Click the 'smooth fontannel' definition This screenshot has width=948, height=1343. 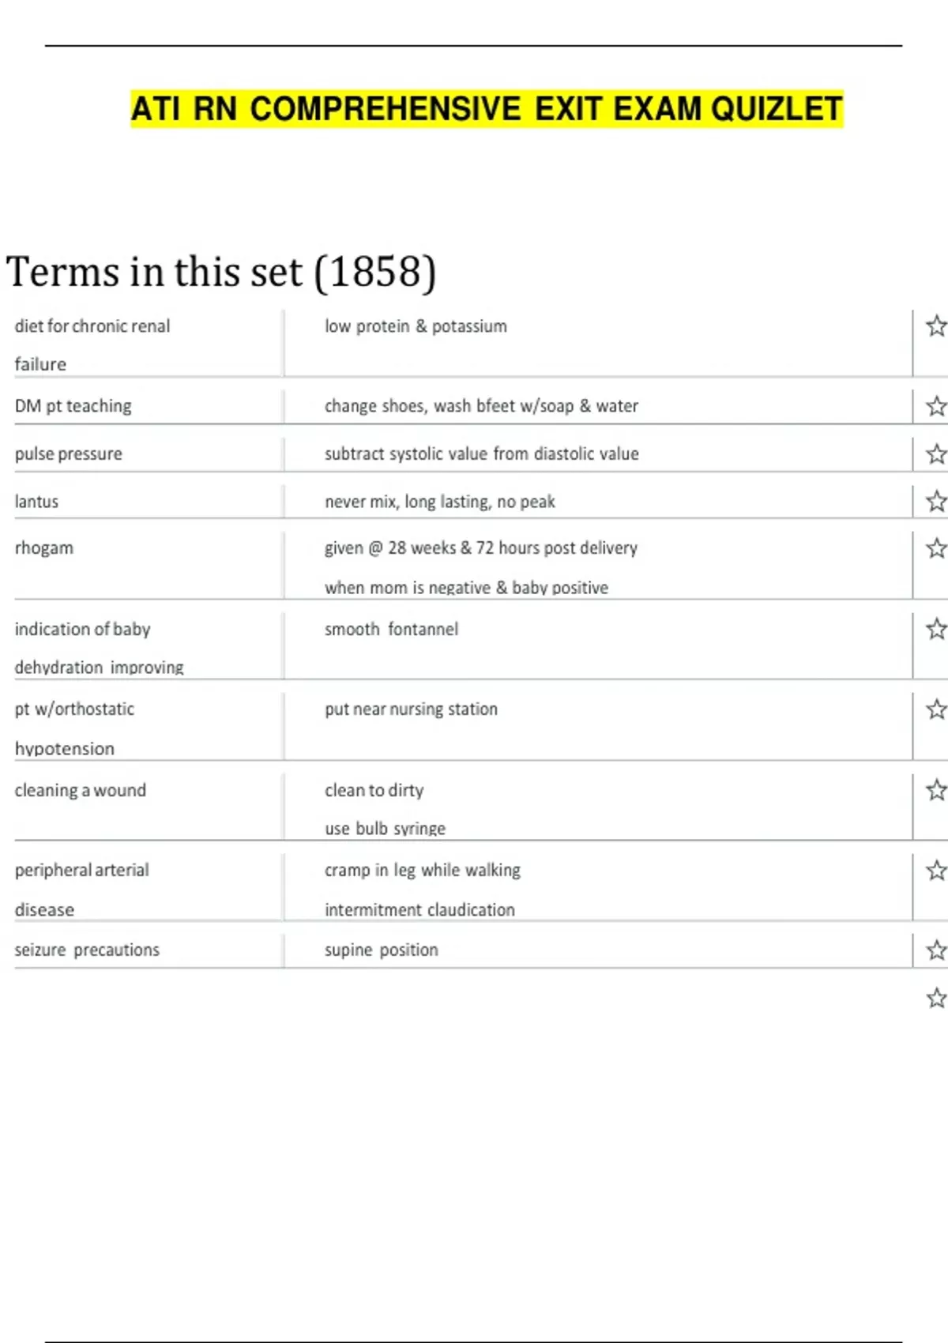tap(391, 630)
